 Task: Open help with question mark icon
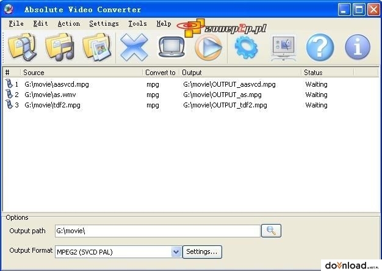pos(320,47)
